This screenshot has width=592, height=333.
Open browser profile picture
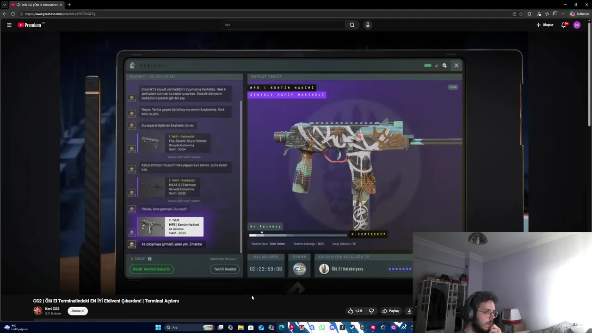point(555,14)
